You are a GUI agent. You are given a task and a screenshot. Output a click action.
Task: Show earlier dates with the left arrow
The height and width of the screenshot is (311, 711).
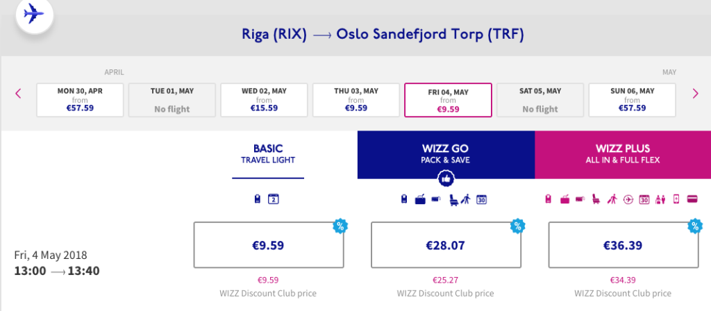pos(19,94)
